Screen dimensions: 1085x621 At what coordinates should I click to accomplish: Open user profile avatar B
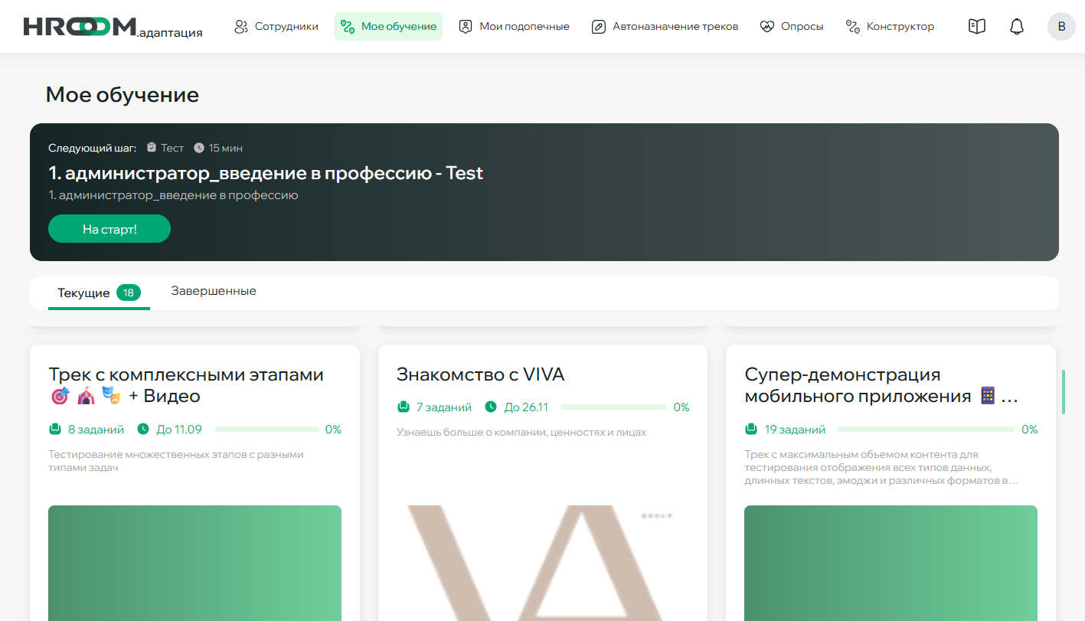(x=1060, y=27)
